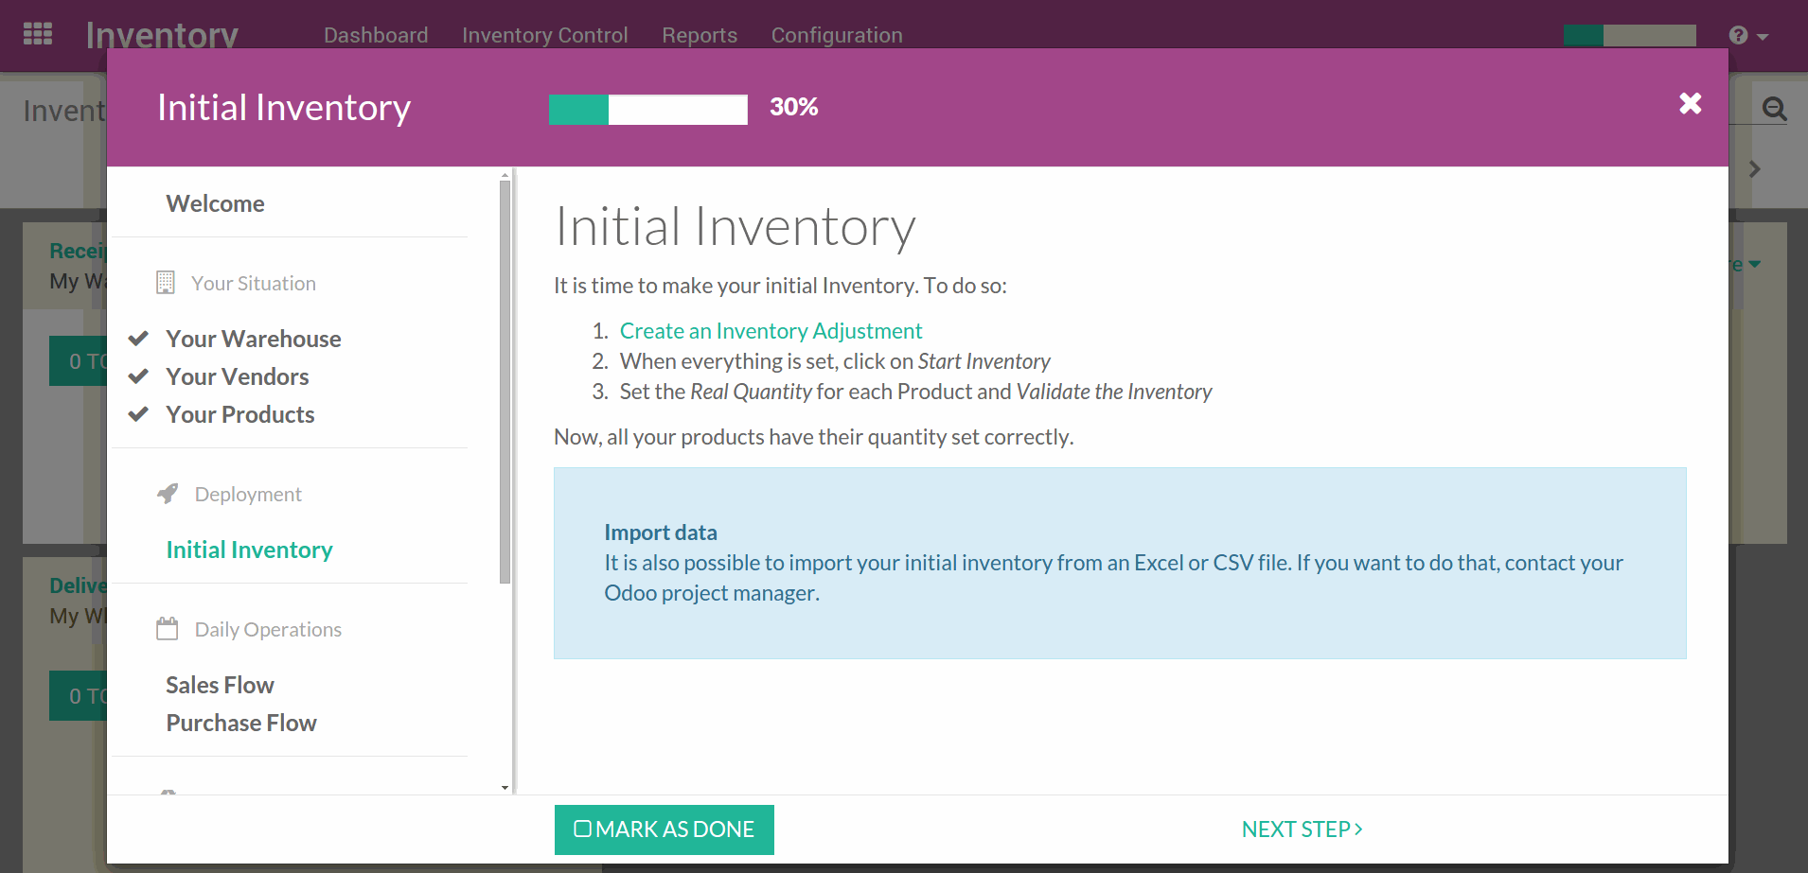Toggle the checkmark beside Your Warehouse
The width and height of the screenshot is (1808, 873).
pos(138,338)
